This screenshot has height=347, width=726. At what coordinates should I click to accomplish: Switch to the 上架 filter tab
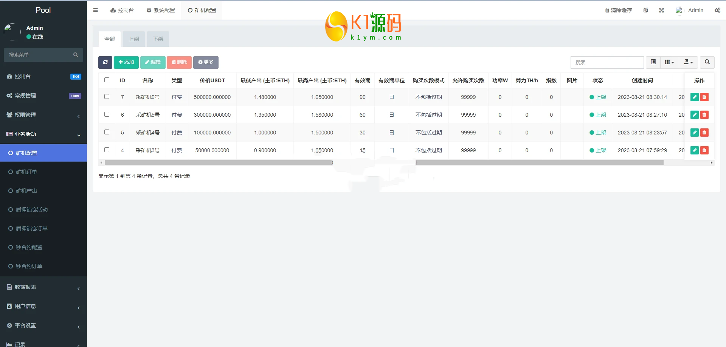(134, 39)
